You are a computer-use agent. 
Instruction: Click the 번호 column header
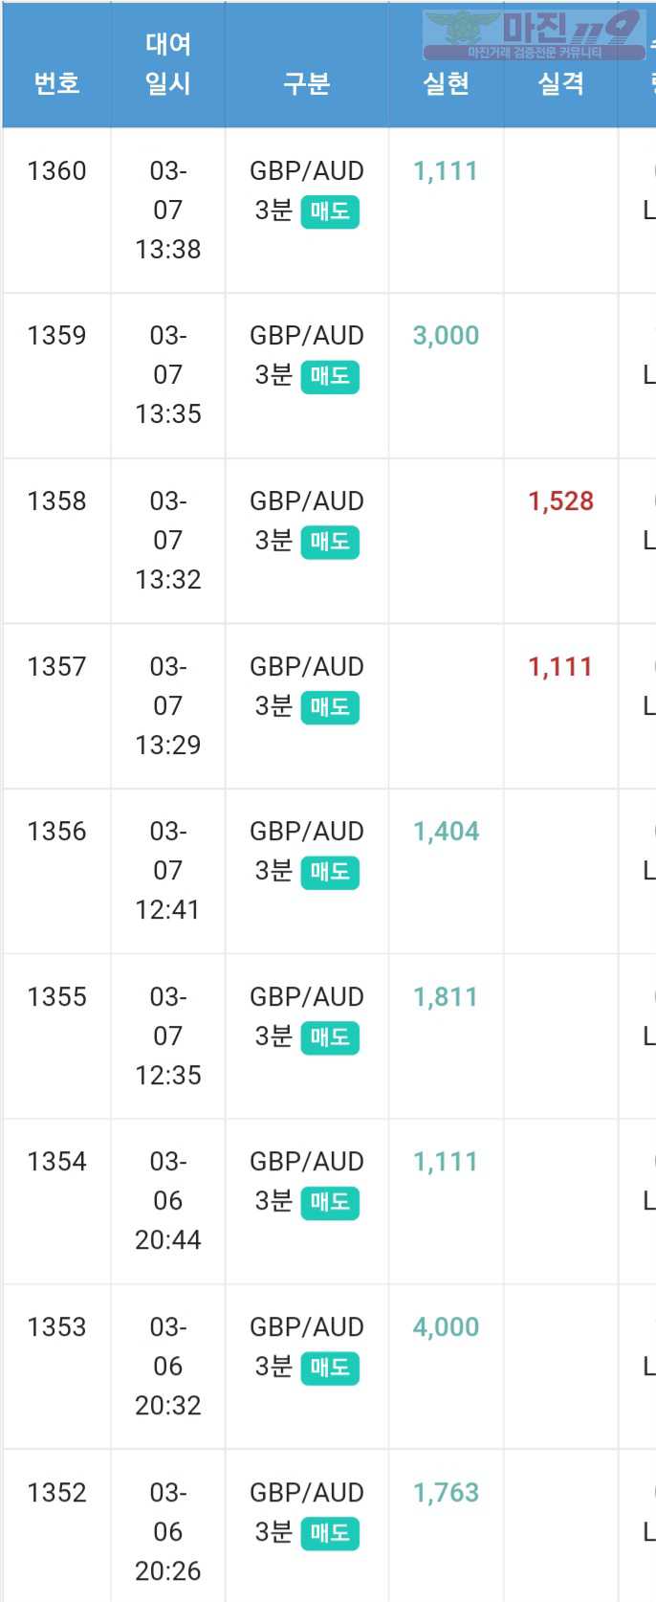56,84
